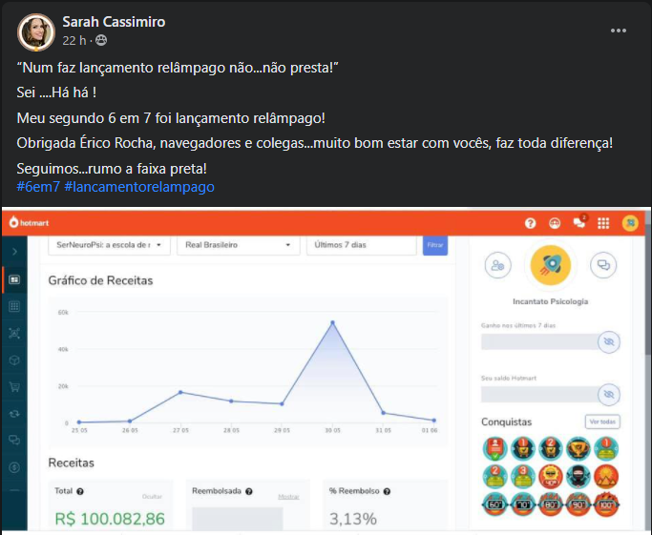Expand the Hotmart sidebar with the chevron
Screen dimensions: 652x535
(14, 252)
